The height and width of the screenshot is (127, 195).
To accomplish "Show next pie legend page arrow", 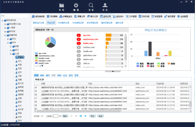I will pyautogui.click(x=42, y=66).
